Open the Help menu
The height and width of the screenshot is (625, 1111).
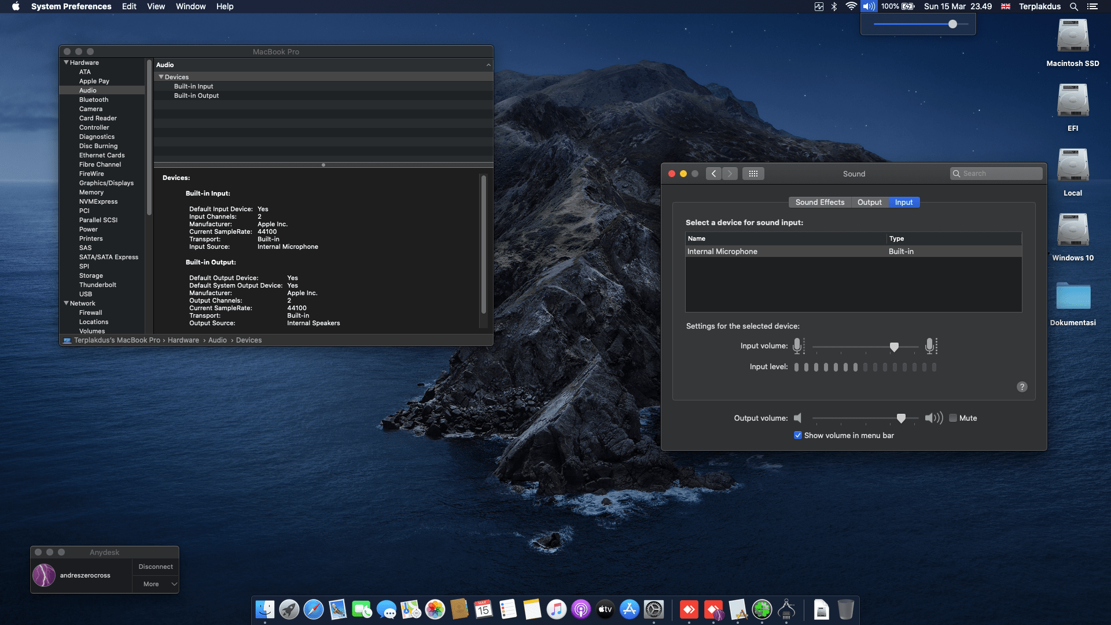click(x=225, y=6)
